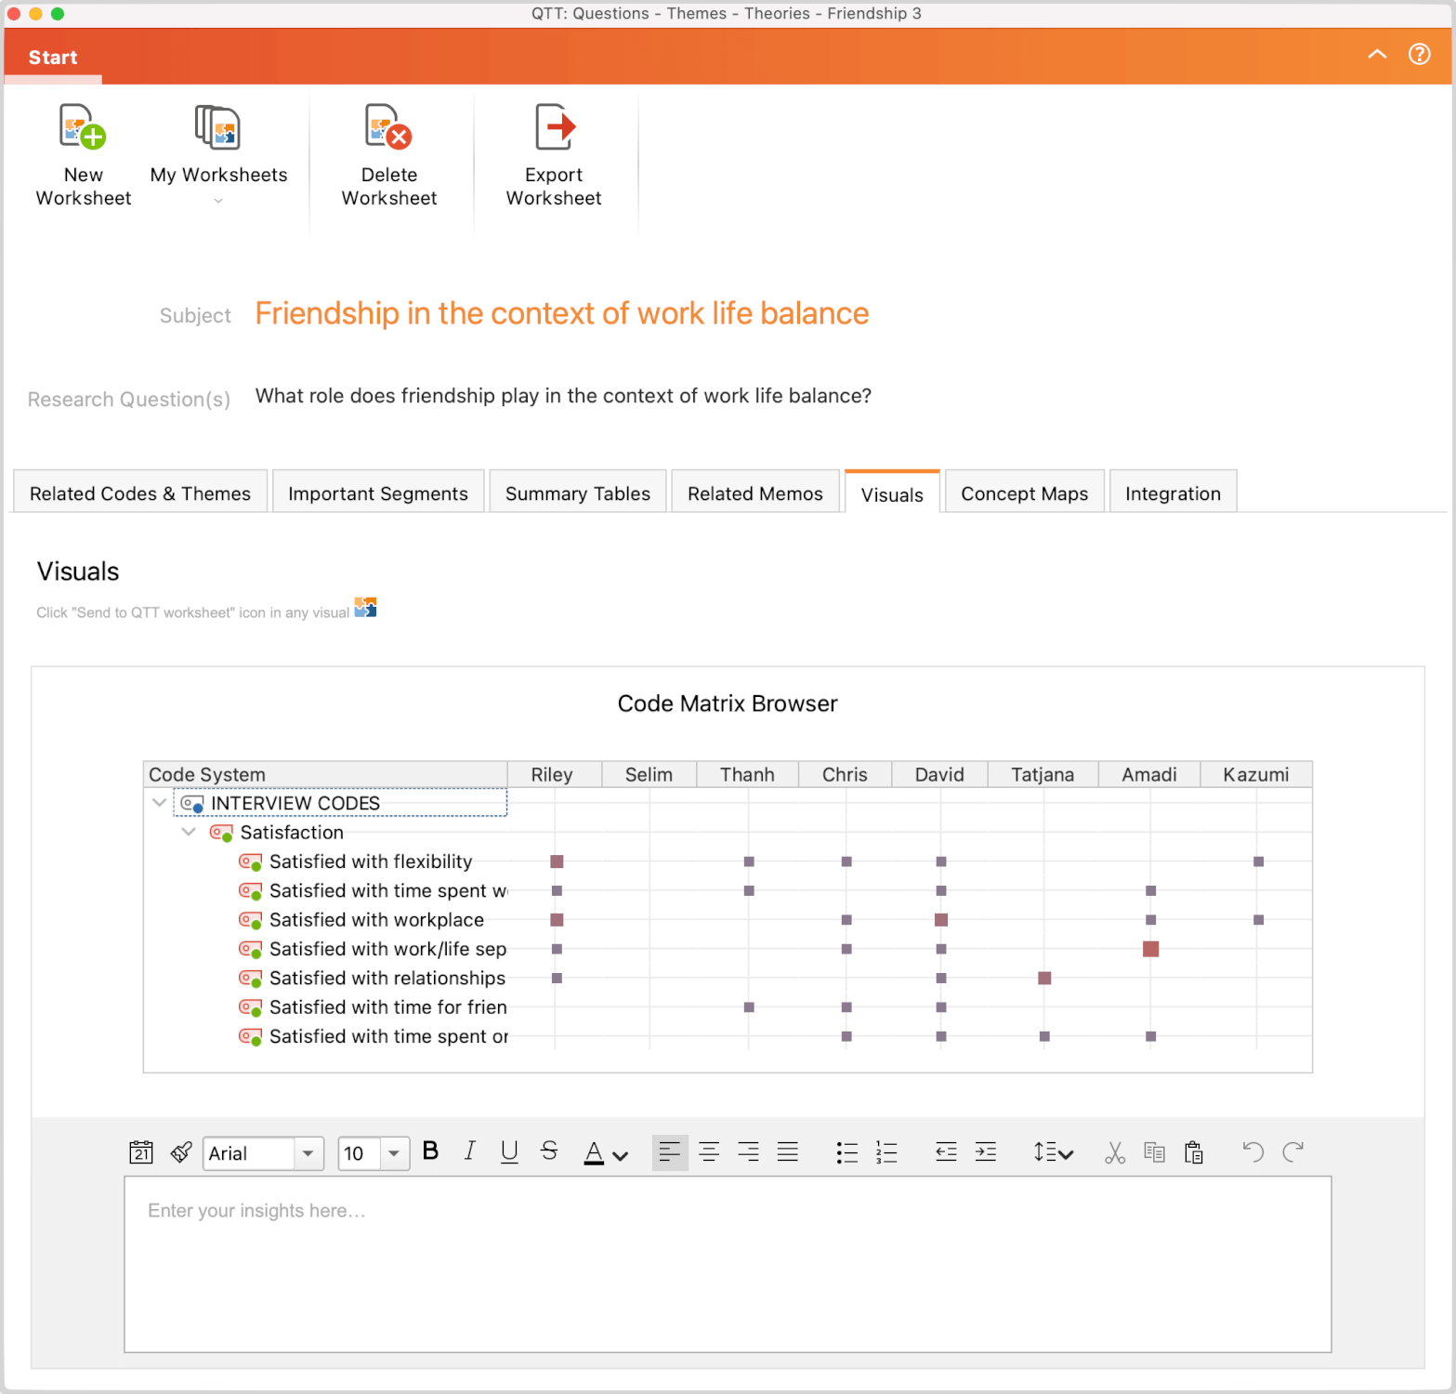Click the format painter brush icon
Viewport: 1456px width, 1394px height.
coord(181,1152)
